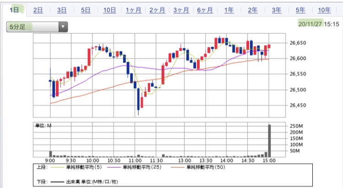Select the 1年 range tab

point(229,10)
